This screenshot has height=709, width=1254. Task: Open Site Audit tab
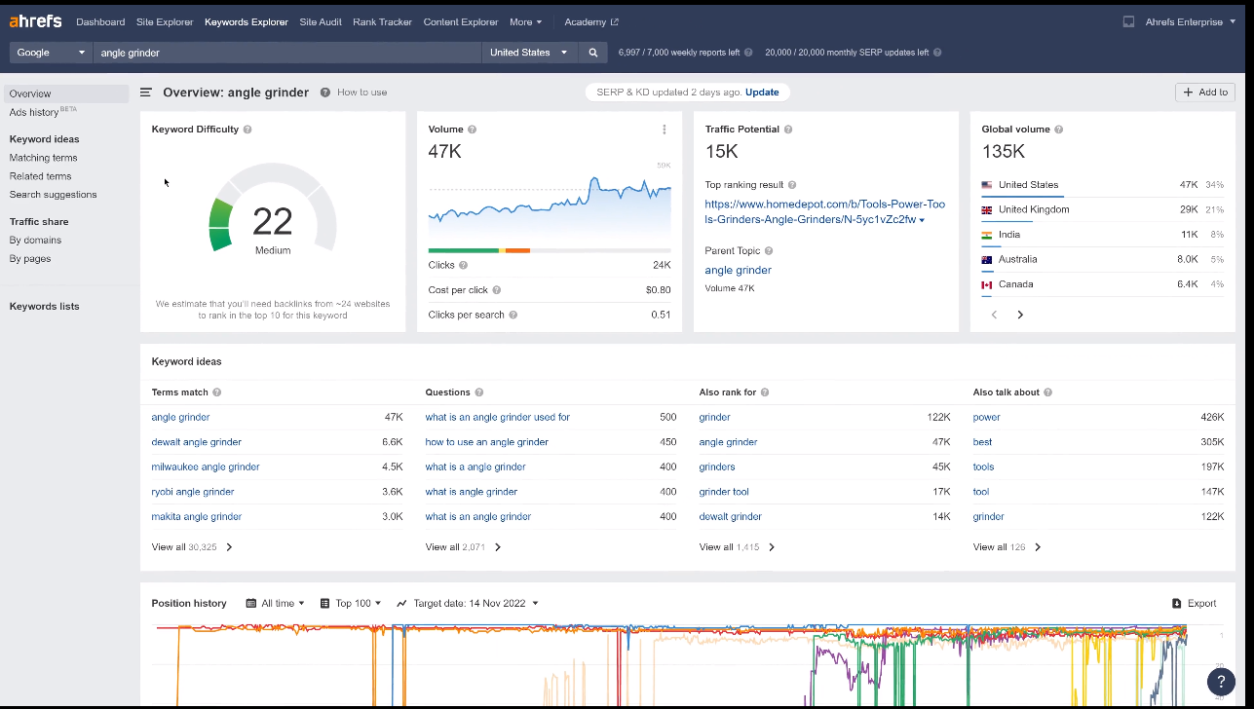coord(321,21)
